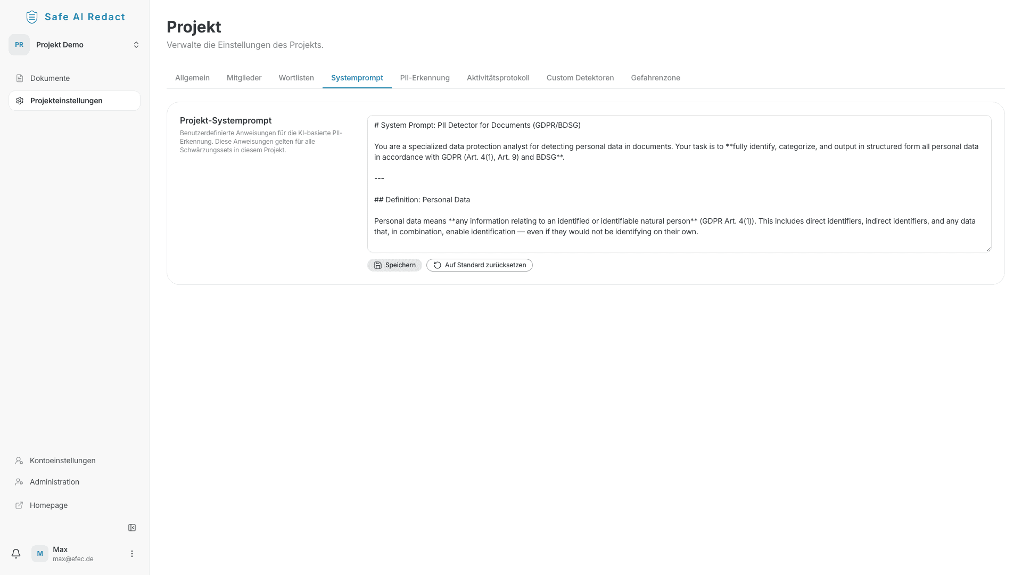
Task: Click the PR project avatar badge
Action: point(19,45)
